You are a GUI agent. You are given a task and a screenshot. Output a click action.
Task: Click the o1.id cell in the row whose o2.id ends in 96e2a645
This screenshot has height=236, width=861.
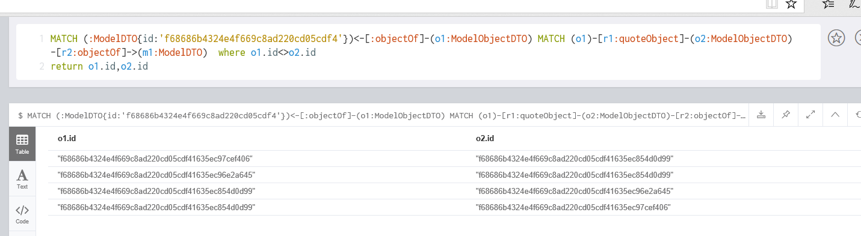(x=156, y=191)
